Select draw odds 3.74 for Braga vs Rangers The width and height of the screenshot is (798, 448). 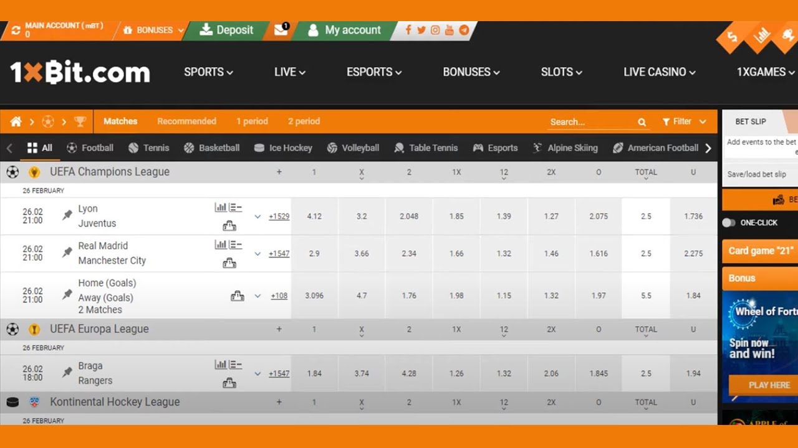362,373
